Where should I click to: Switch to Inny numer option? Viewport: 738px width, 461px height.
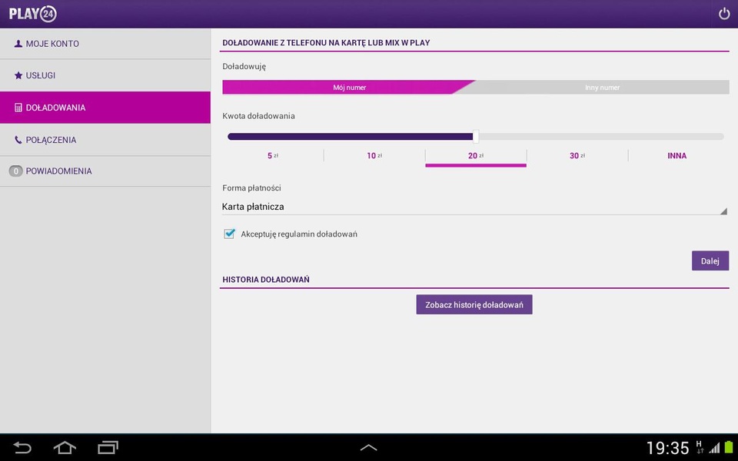(x=602, y=88)
